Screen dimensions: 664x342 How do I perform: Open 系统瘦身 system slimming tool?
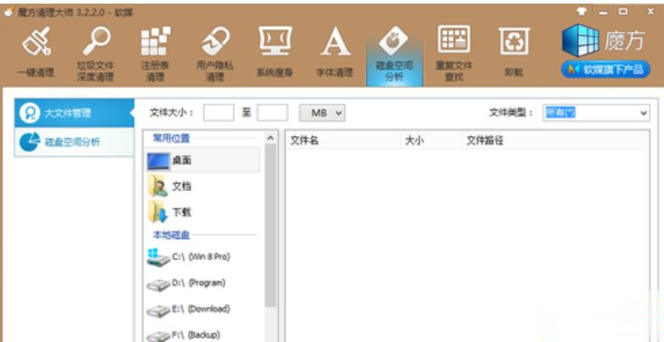pos(275,53)
